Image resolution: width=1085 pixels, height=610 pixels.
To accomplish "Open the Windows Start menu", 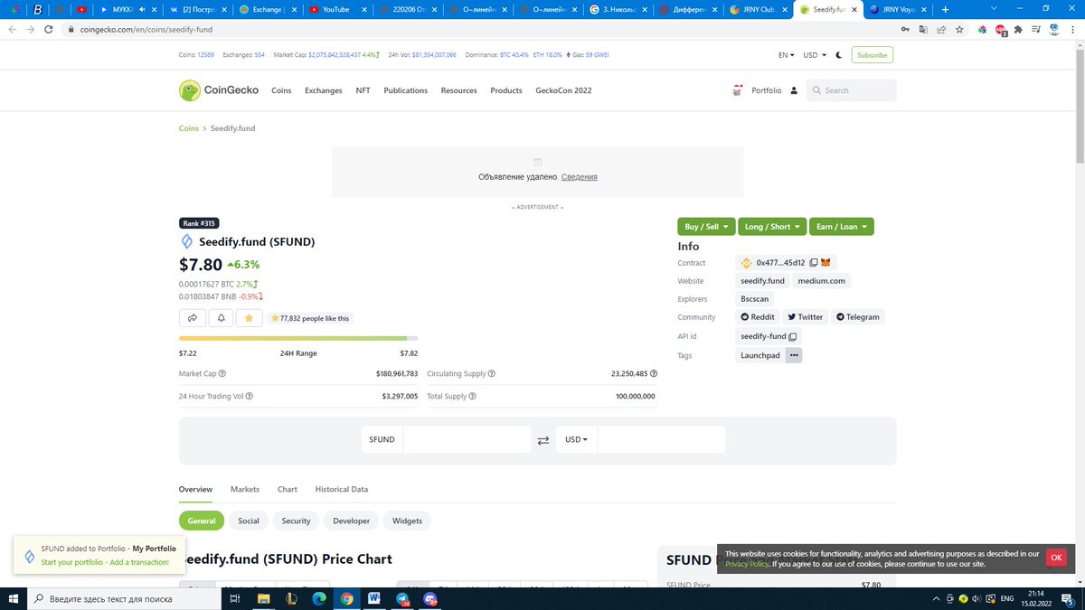I will click(14, 598).
